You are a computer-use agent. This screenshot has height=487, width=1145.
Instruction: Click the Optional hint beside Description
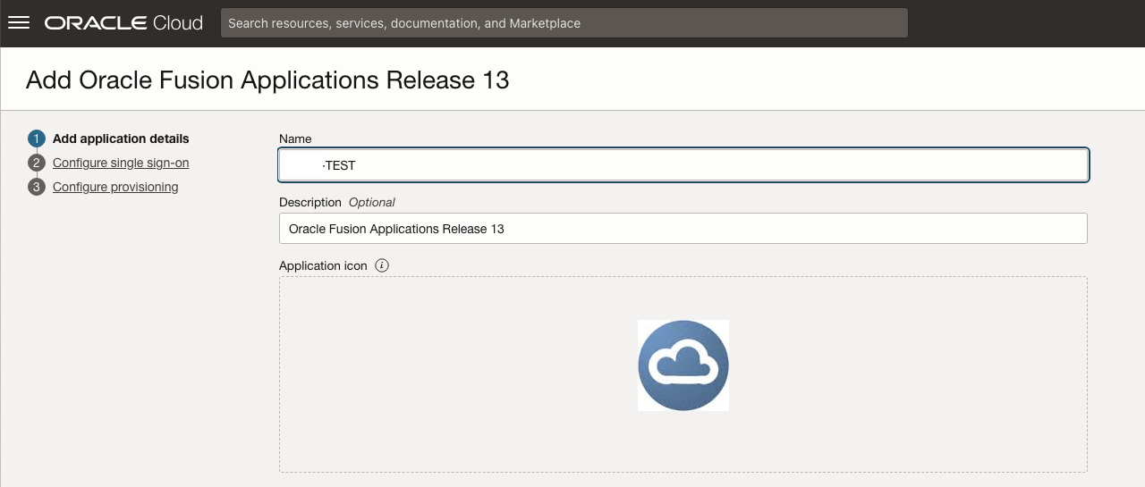tap(372, 202)
